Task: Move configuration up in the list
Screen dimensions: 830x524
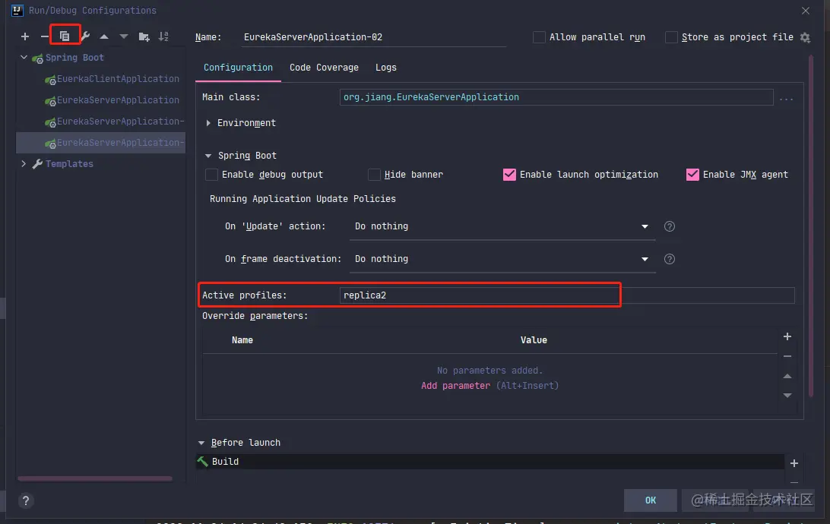Action: point(104,36)
